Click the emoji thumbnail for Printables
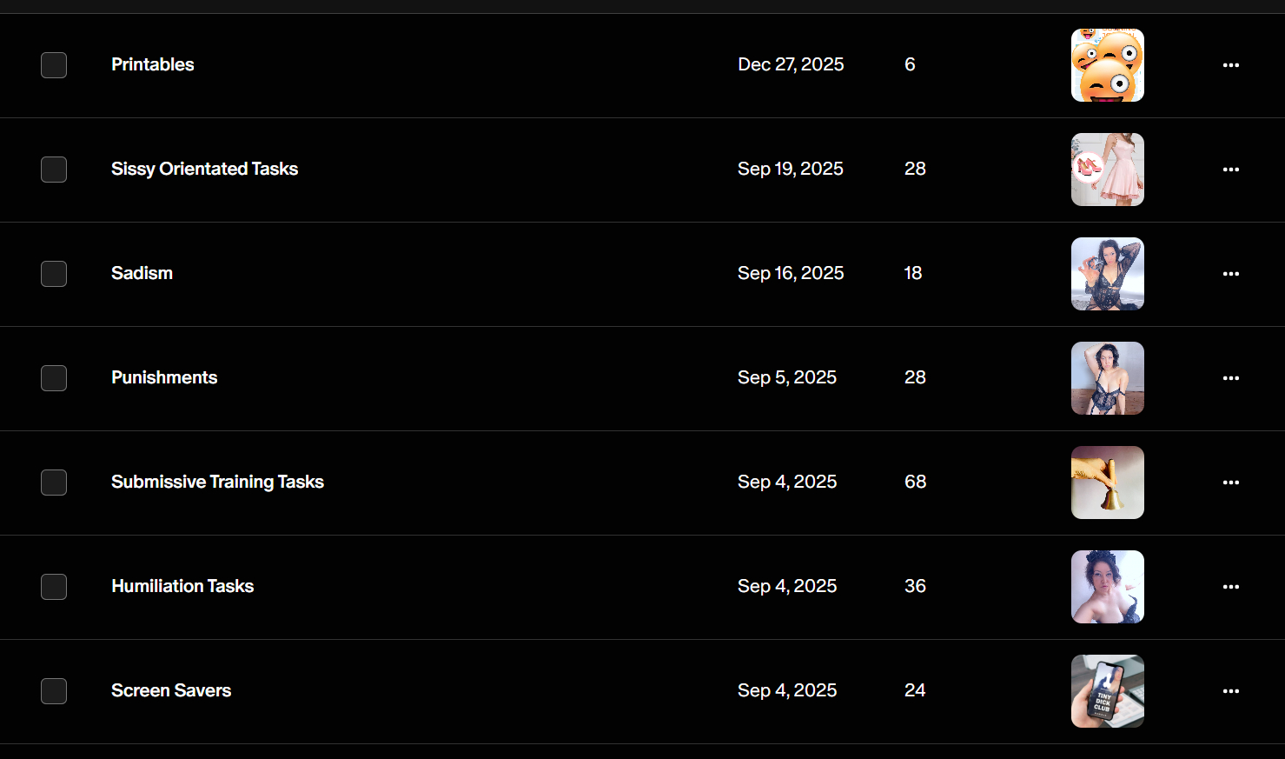The width and height of the screenshot is (1285, 759). pos(1107,65)
